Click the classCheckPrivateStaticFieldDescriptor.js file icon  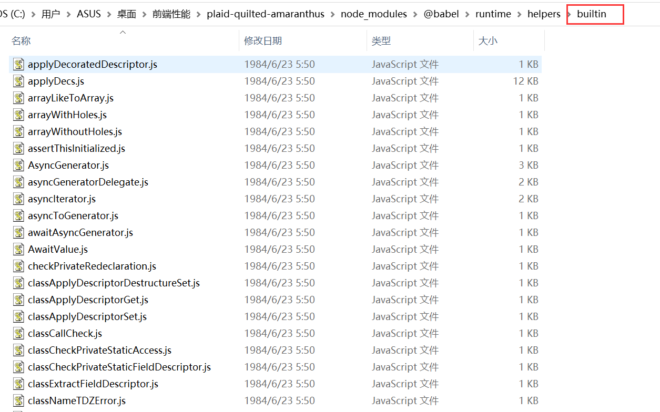(19, 367)
